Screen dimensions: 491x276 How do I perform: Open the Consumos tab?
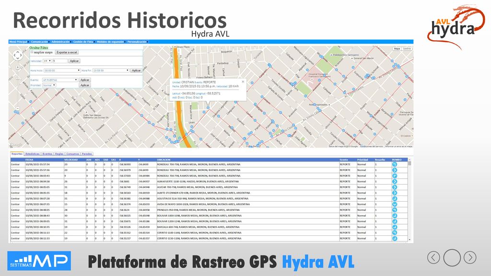pos(73,154)
